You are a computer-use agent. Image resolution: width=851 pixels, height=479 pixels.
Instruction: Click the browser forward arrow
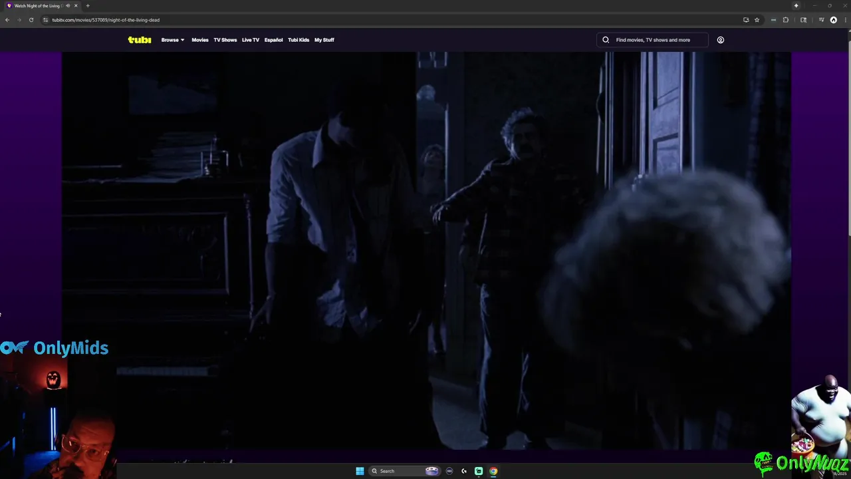(19, 20)
